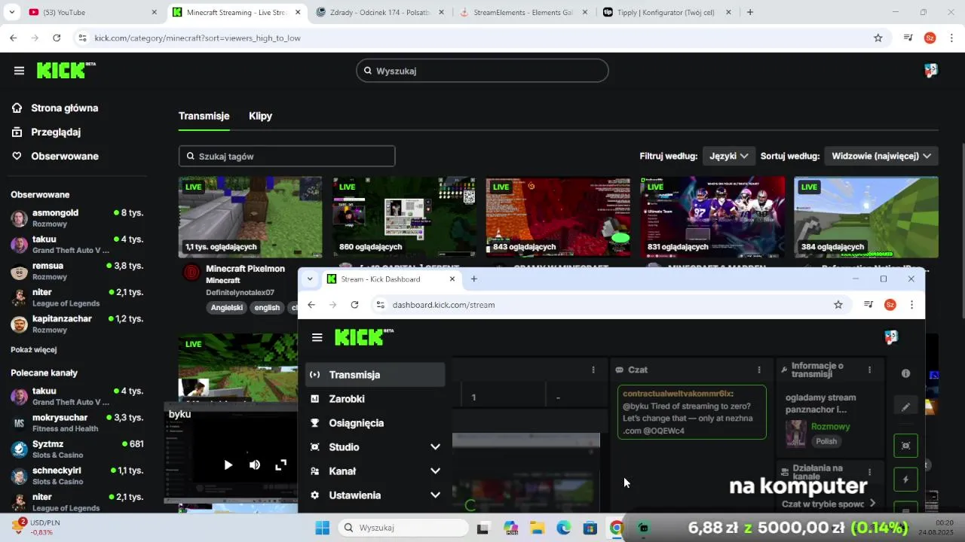Image resolution: width=965 pixels, height=542 pixels.
Task: Click Pokaż więcej under followed channels
Action: coord(34,349)
